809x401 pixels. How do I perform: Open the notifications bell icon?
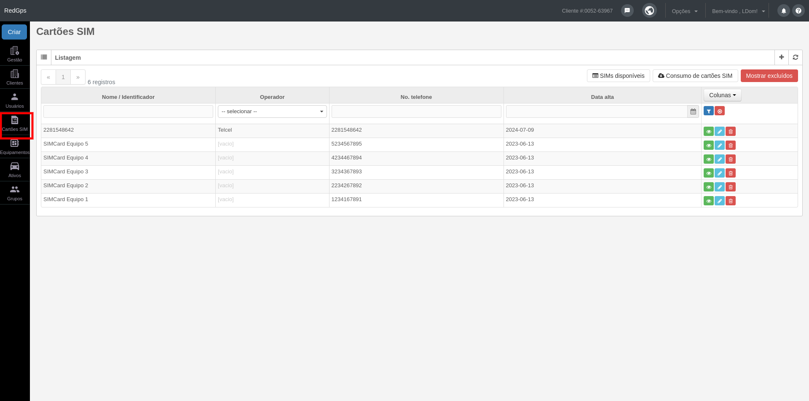[x=783, y=11]
